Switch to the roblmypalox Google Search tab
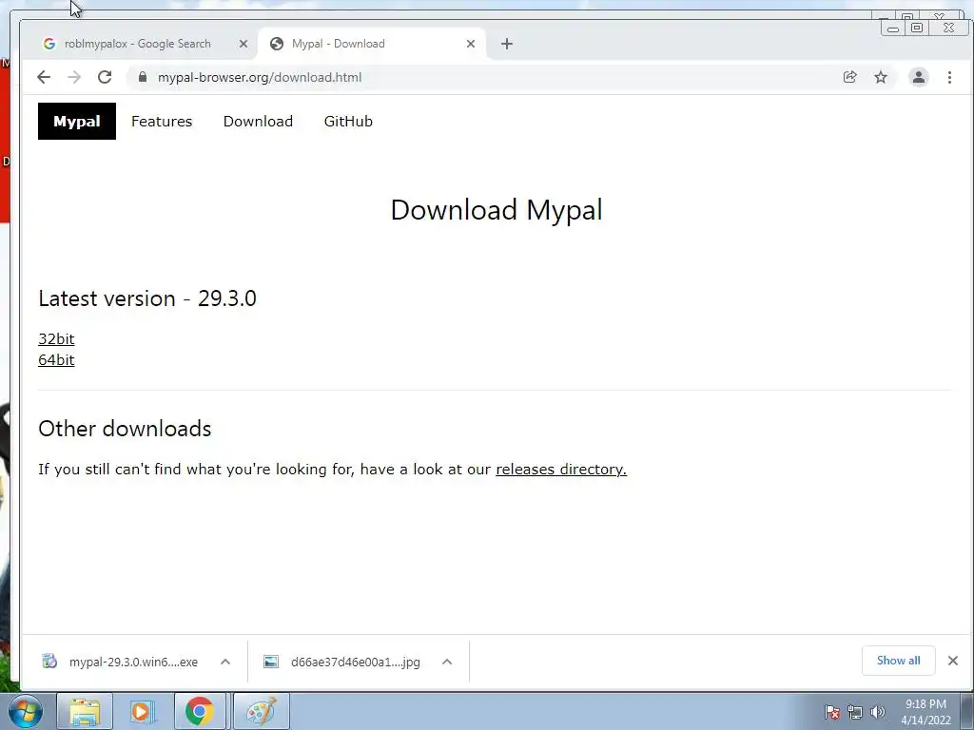This screenshot has height=730, width=974. pos(137,44)
